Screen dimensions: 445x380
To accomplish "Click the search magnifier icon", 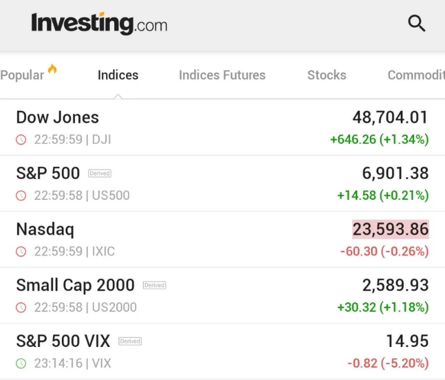I will pyautogui.click(x=416, y=24).
